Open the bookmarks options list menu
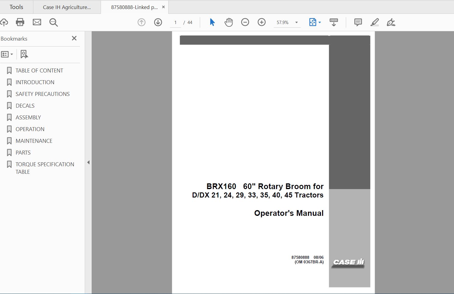Viewport: 454px width, 294px height. point(7,54)
